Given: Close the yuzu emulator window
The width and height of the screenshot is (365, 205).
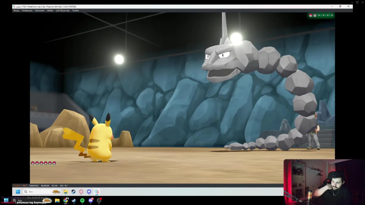Looking at the screenshot, I should [348, 7].
